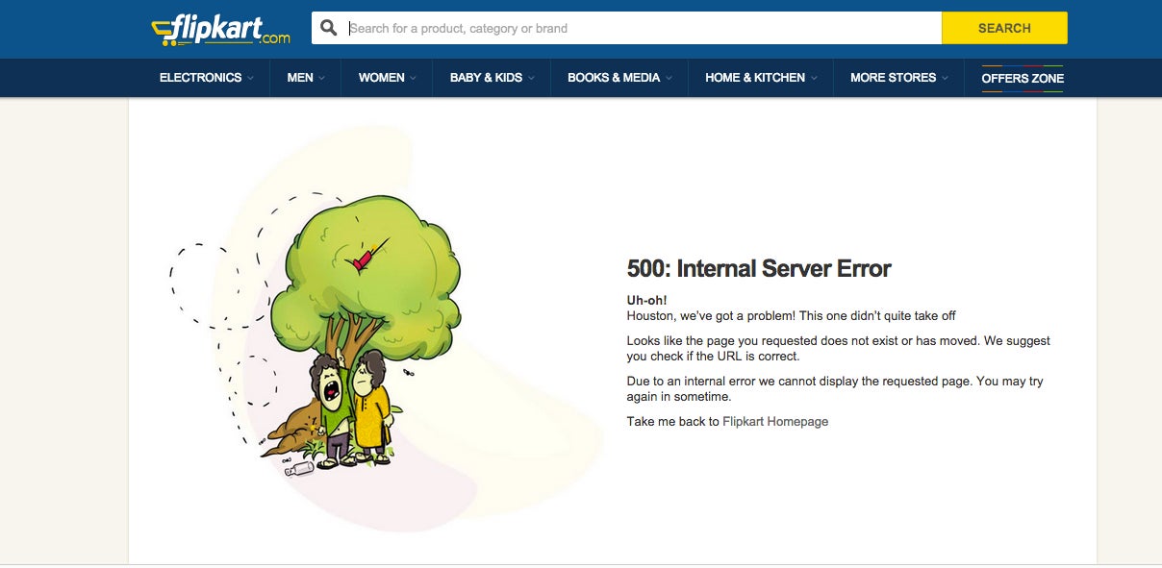Expand the arrow beside WOMEN
This screenshot has width=1162, height=568.
pos(414,79)
